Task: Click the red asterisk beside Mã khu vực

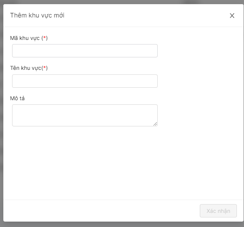Action: (x=45, y=37)
